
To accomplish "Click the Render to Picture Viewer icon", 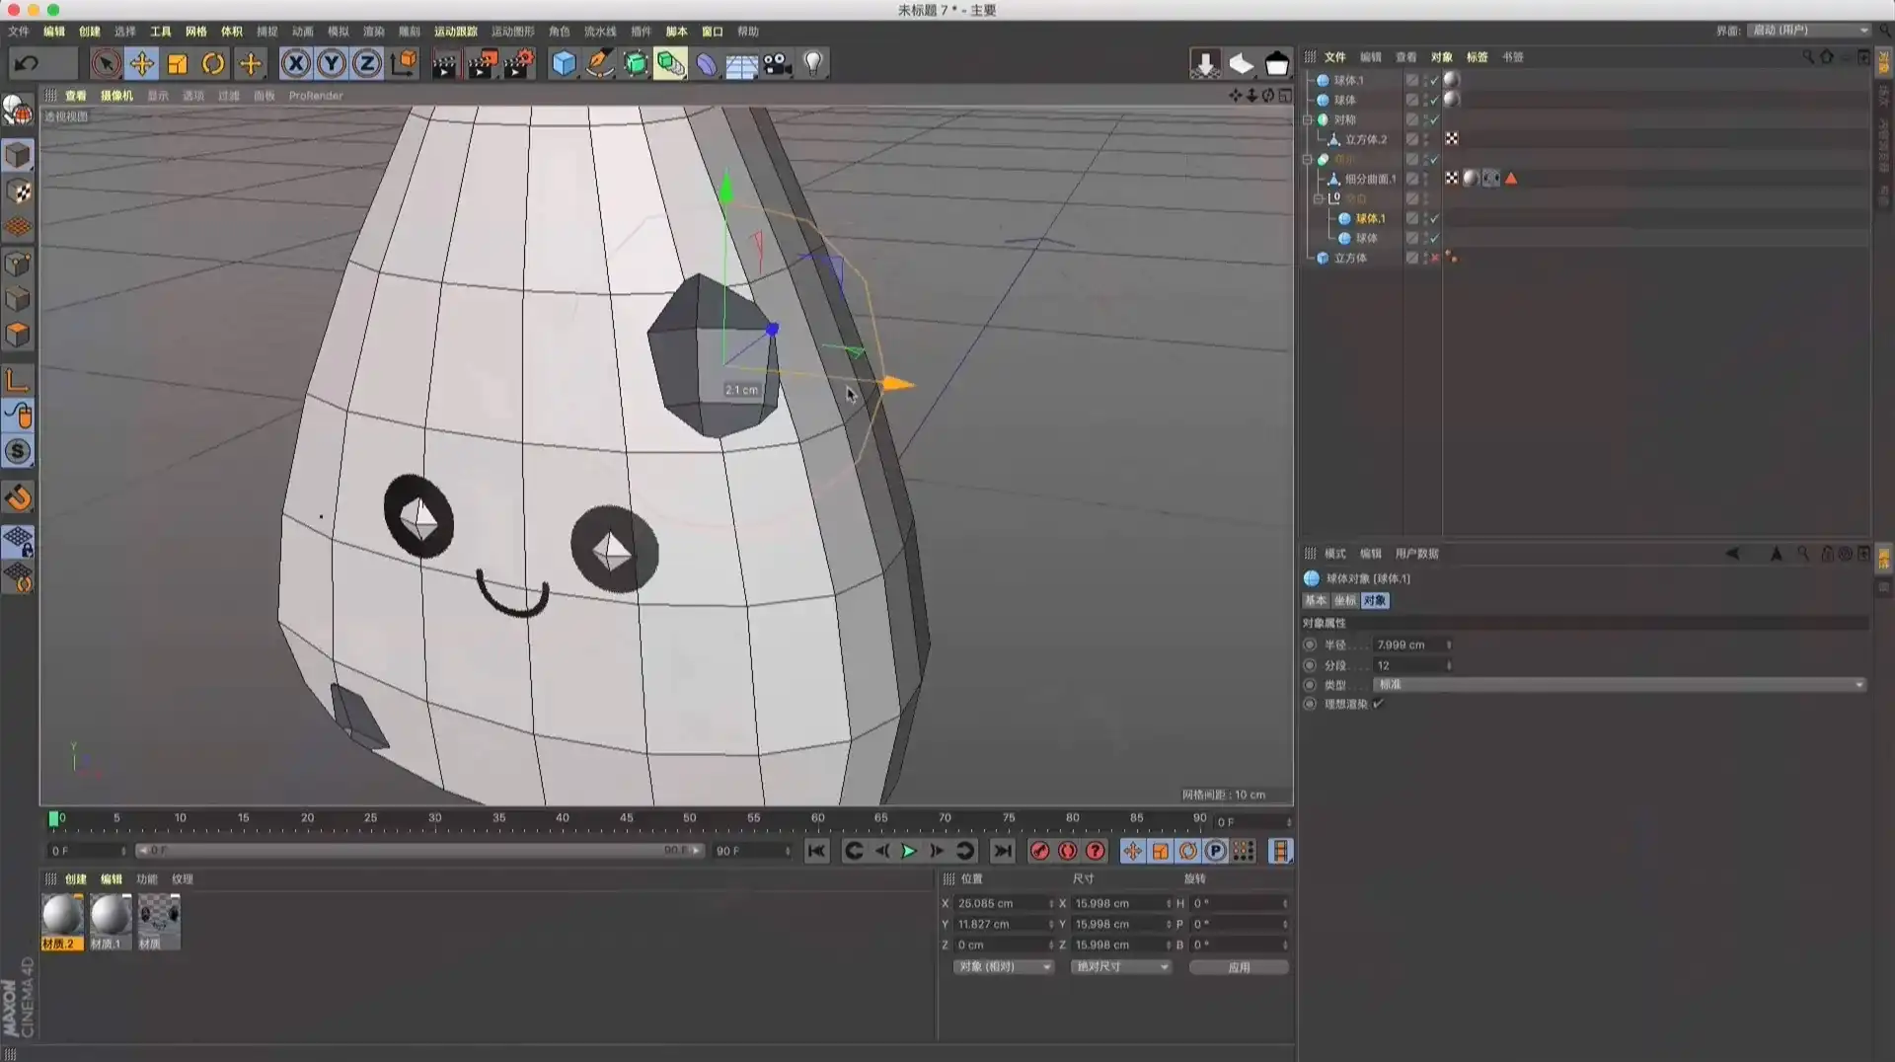I will click(x=482, y=64).
